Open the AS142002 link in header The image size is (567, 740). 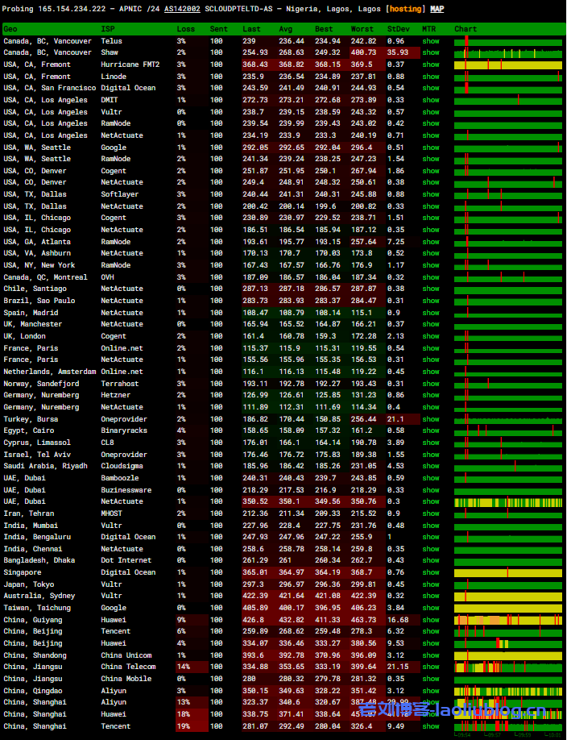point(182,9)
